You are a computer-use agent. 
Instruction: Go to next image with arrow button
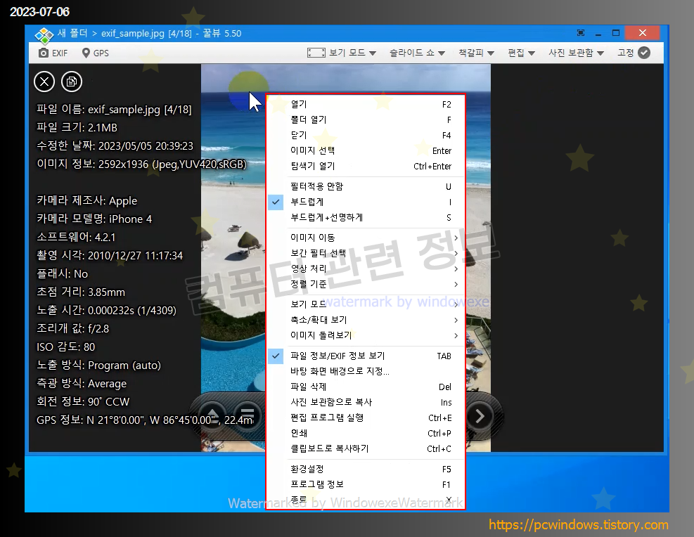[x=480, y=416]
